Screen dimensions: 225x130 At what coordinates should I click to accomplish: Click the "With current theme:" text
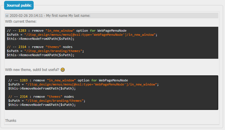click(20, 22)
